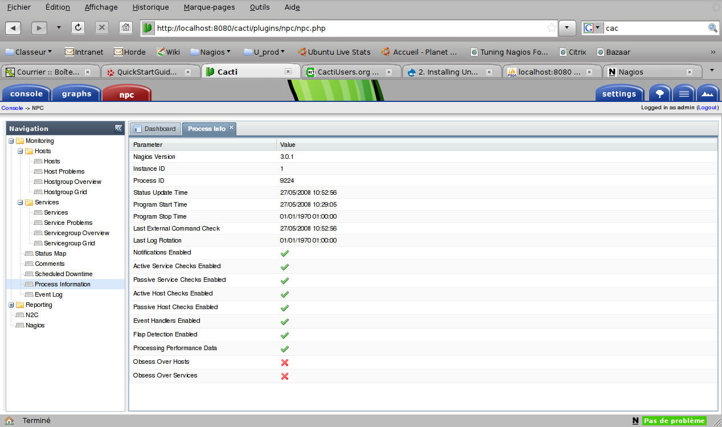
Task: Click the Obsess Over Hosts red cross
Action: pyautogui.click(x=285, y=363)
